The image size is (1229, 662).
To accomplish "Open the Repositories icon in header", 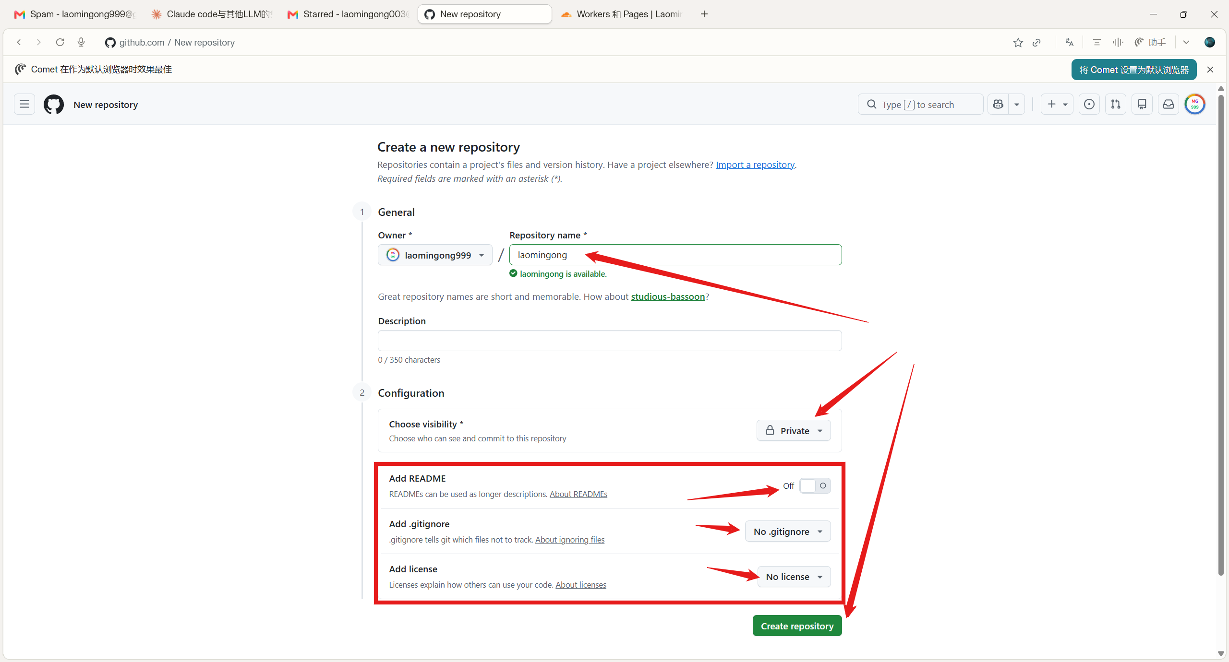I will (1142, 104).
